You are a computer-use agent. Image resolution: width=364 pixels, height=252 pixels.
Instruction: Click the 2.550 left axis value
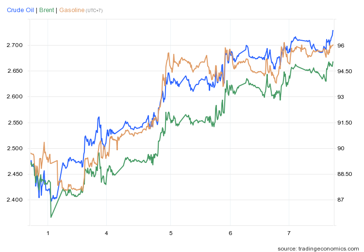pos(16,123)
